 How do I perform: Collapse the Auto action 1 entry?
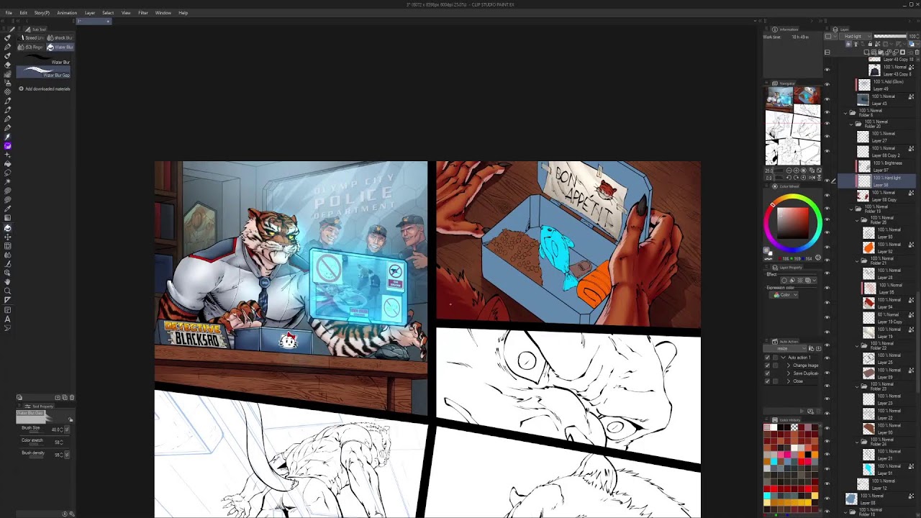783,358
